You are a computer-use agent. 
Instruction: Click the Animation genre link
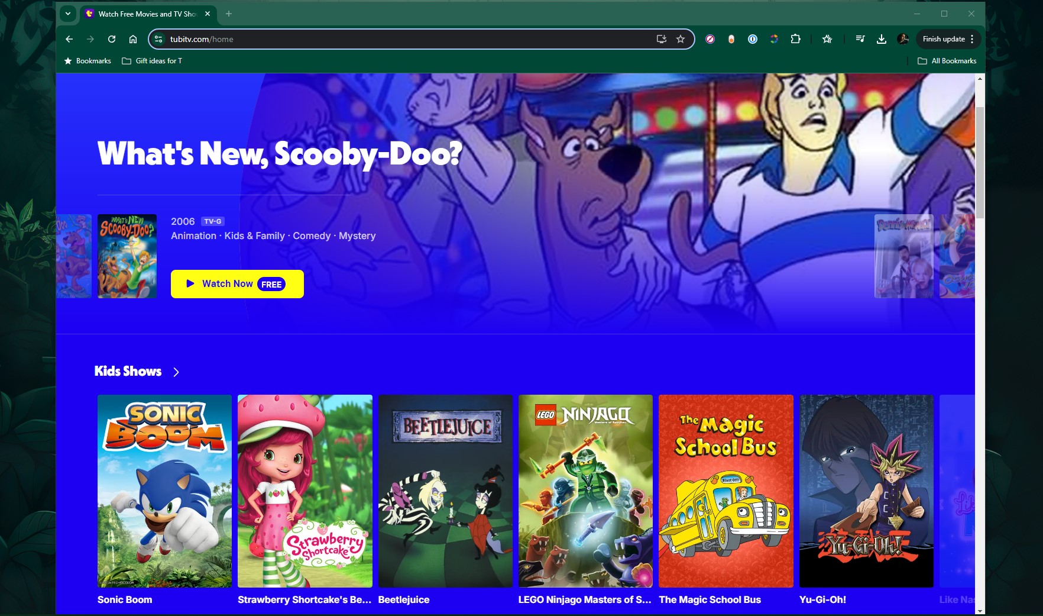(193, 236)
